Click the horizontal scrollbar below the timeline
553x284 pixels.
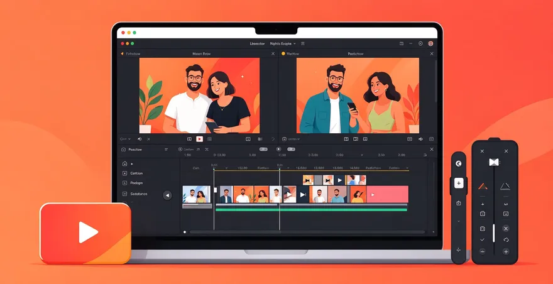click(307, 232)
